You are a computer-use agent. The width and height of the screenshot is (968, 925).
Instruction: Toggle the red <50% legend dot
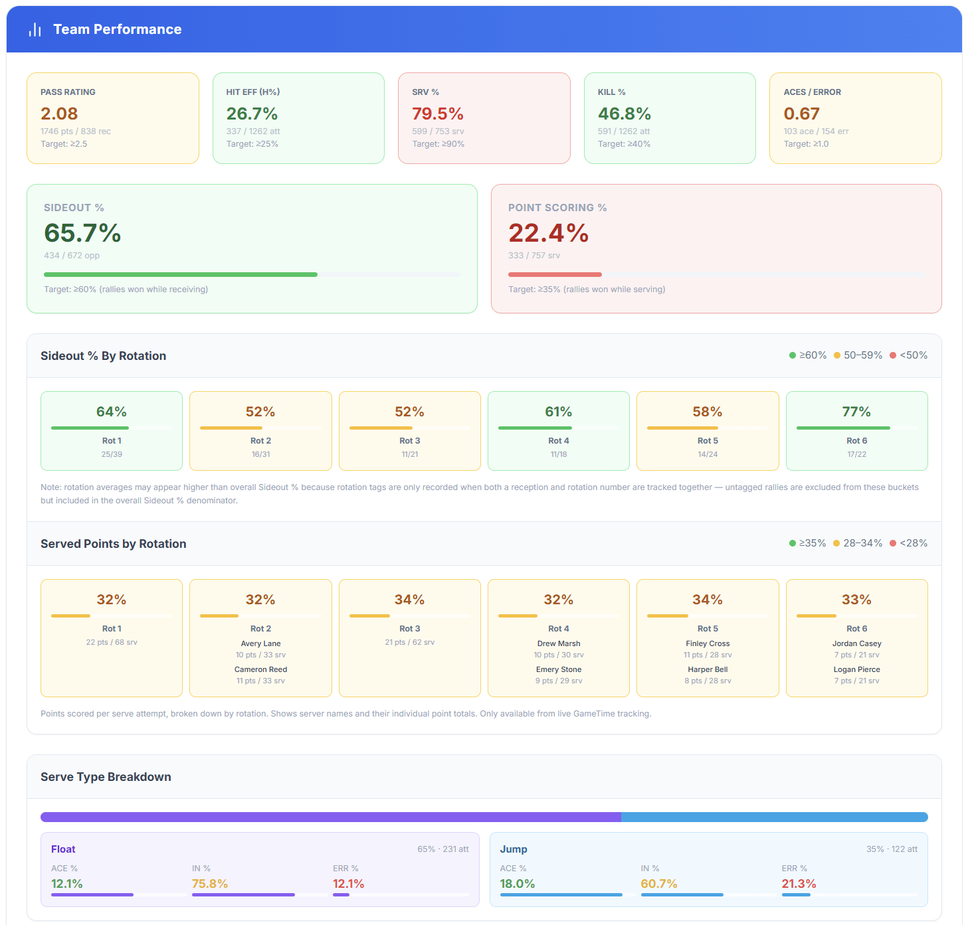point(892,355)
